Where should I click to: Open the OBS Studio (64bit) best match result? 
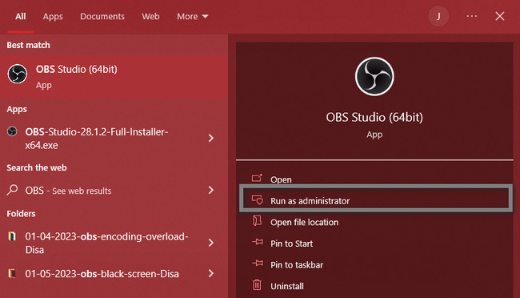coord(114,77)
